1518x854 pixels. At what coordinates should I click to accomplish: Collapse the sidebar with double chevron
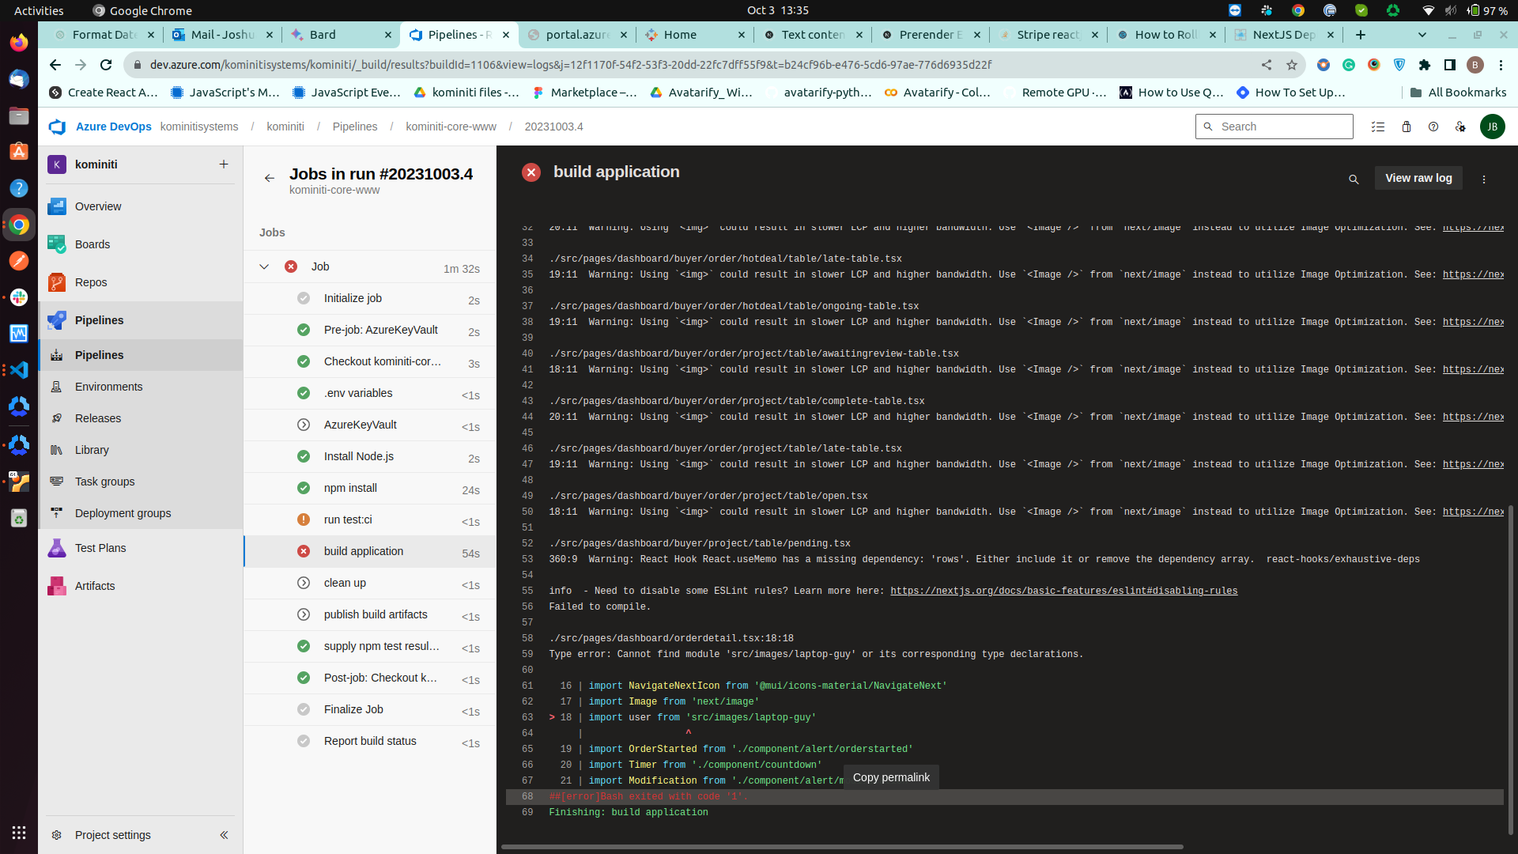coord(224,835)
